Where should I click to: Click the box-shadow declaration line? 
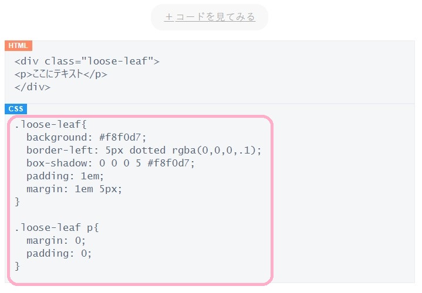click(x=110, y=163)
